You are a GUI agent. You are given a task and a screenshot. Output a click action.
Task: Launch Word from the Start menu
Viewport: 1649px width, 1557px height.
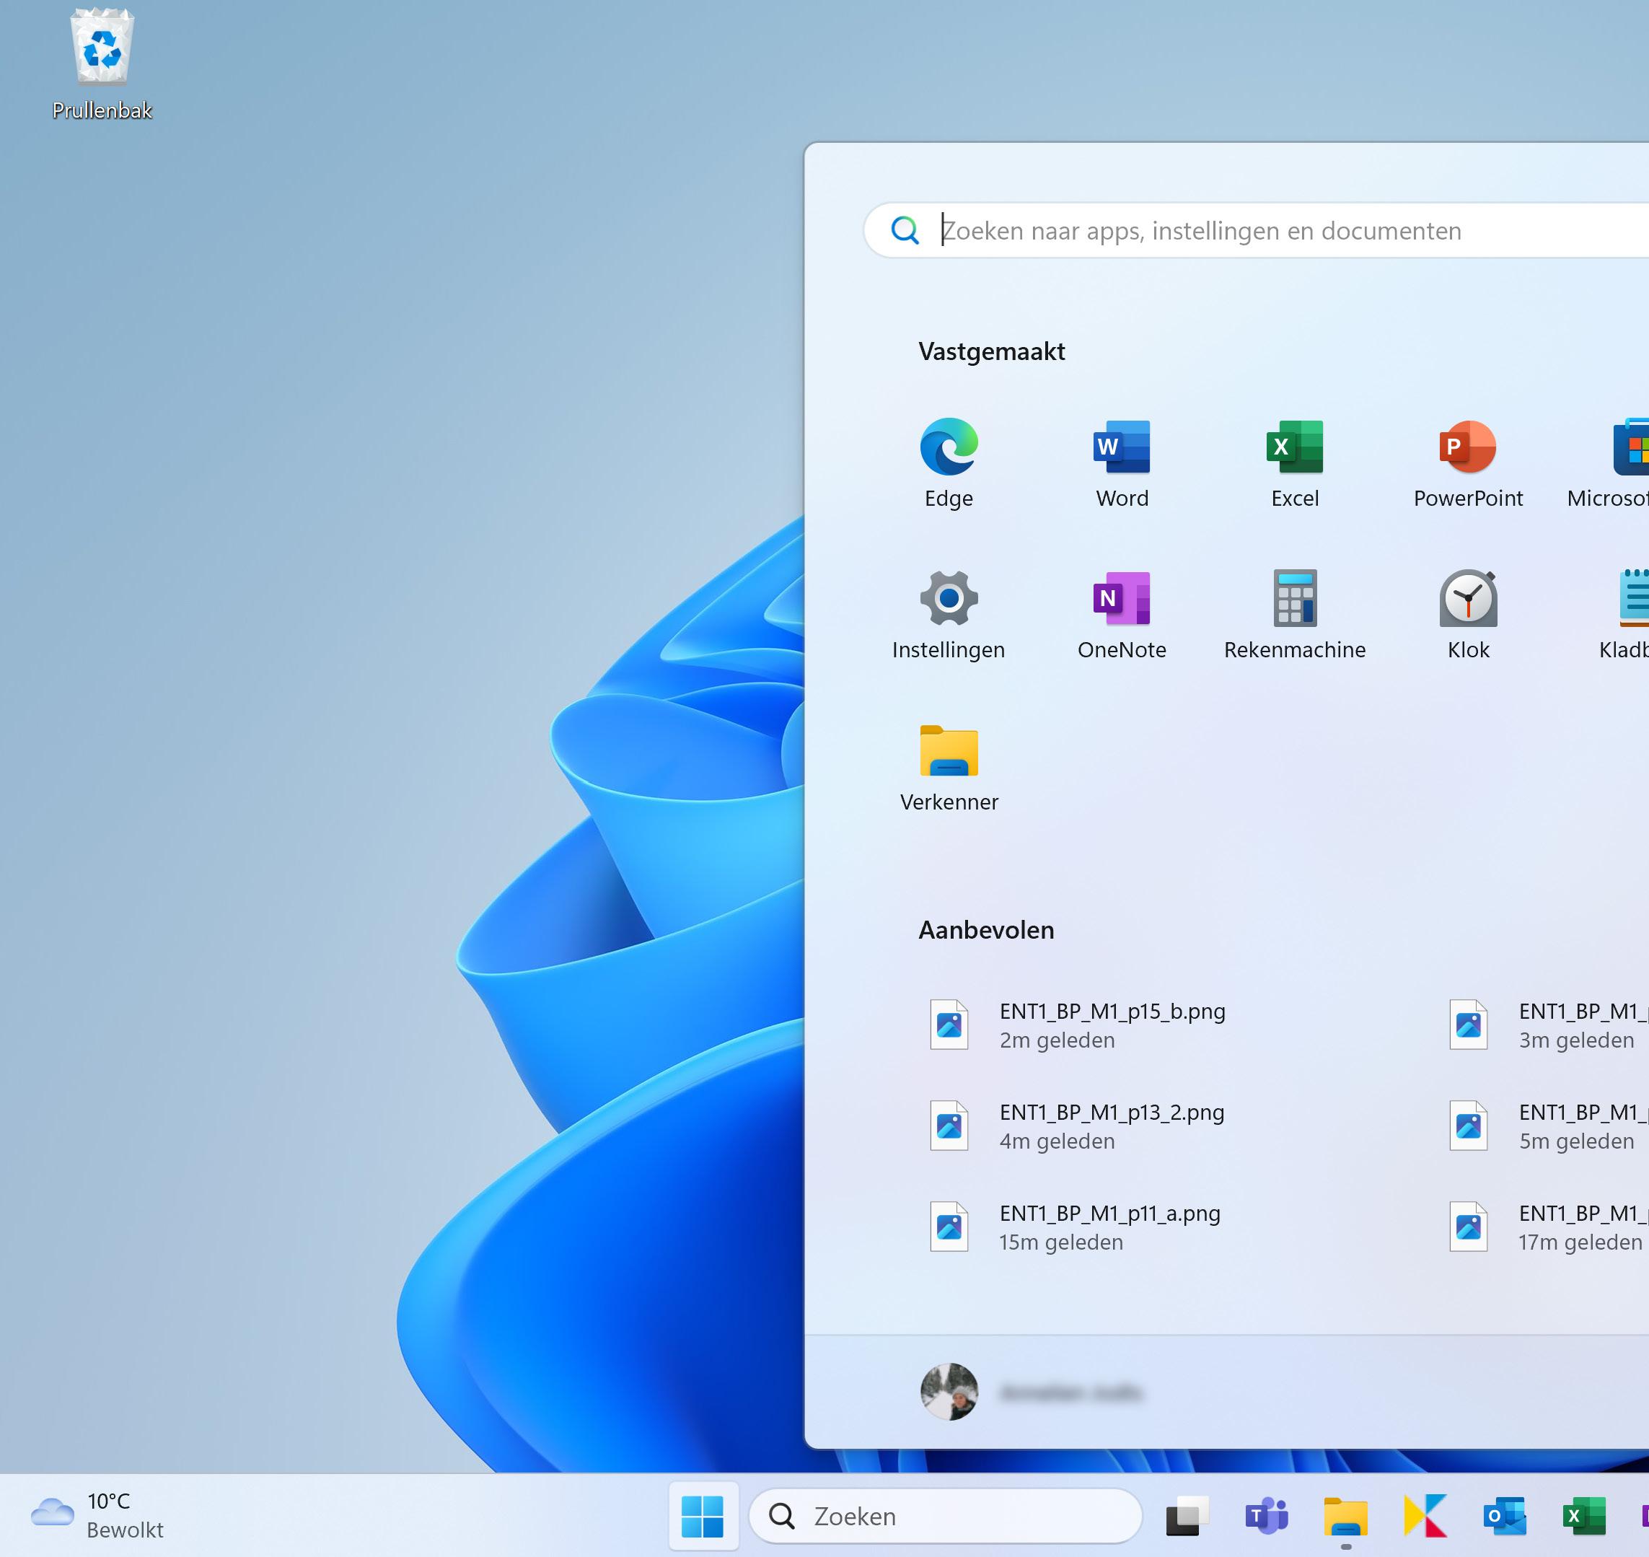tap(1121, 447)
